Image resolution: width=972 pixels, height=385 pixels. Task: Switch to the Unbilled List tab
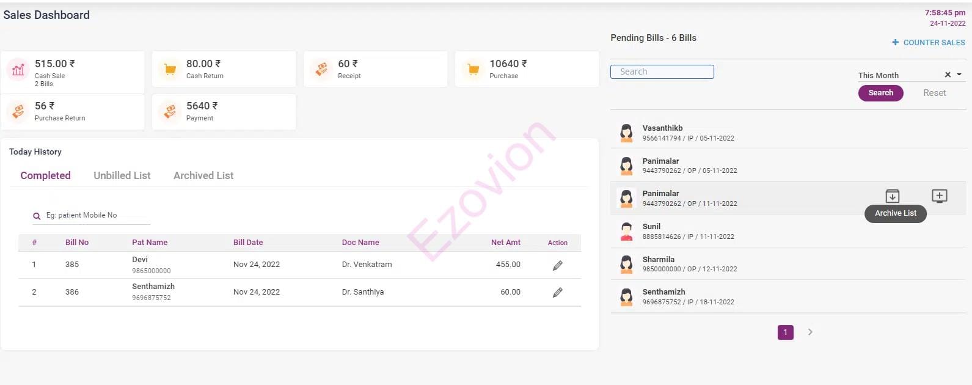point(122,175)
